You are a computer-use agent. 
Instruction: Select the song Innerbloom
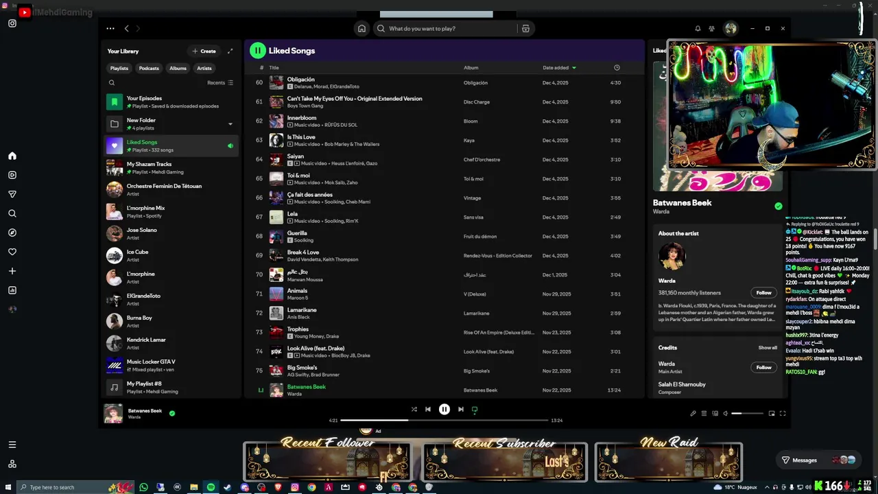point(301,118)
